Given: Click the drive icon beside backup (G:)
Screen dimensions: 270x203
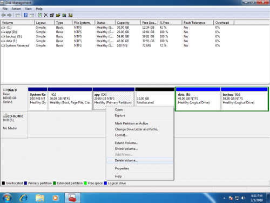Looking at the screenshot, I should point(3,36).
